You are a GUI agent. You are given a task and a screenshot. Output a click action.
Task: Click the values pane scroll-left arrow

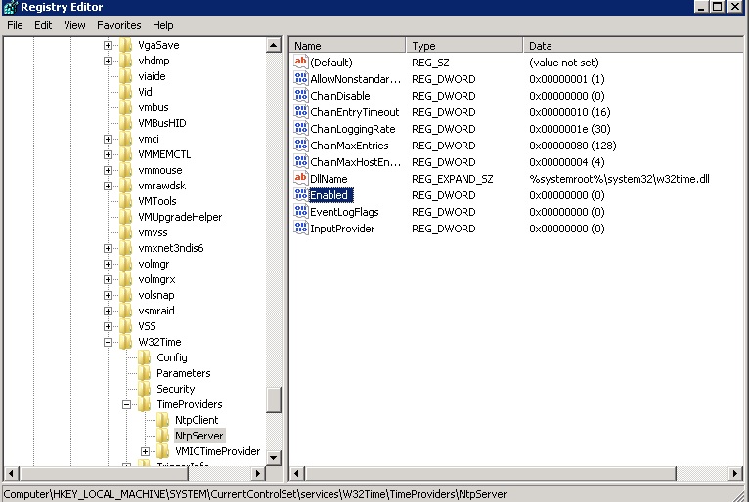pos(297,474)
